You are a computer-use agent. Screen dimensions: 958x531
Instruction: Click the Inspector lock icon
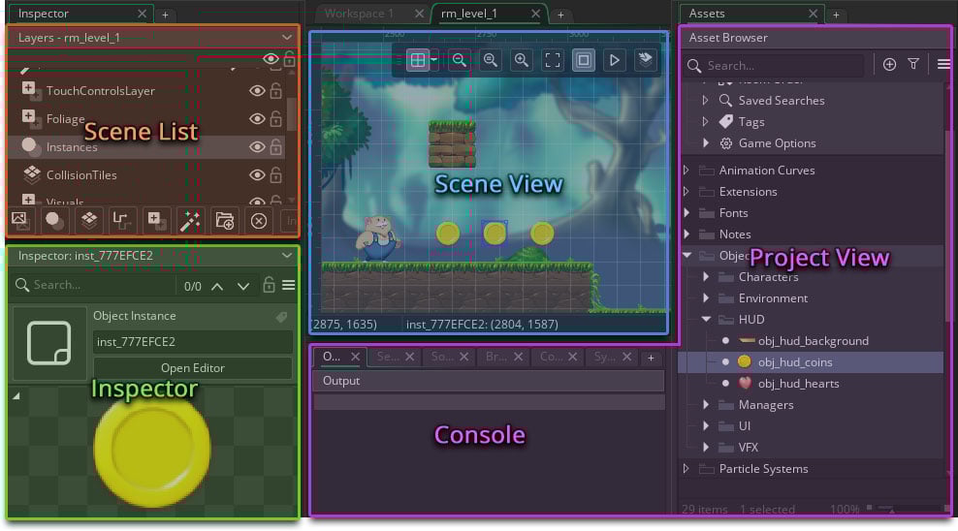click(269, 285)
